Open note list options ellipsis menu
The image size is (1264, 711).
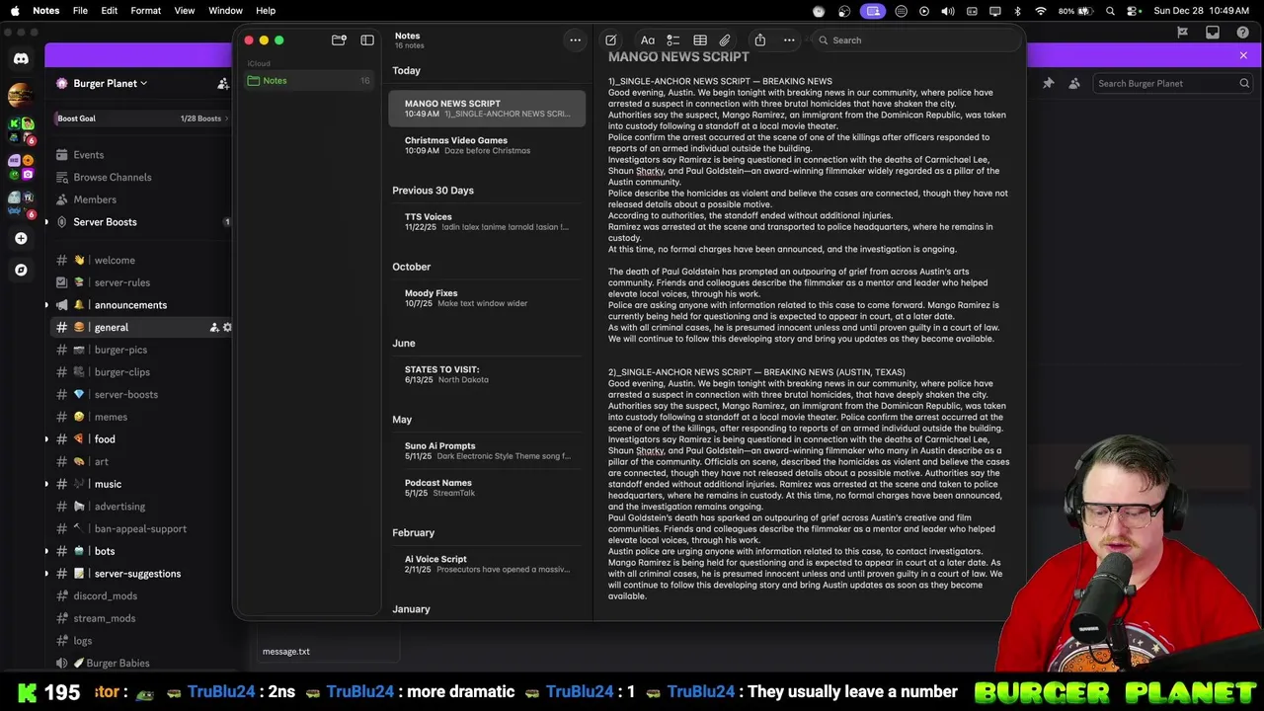click(575, 40)
